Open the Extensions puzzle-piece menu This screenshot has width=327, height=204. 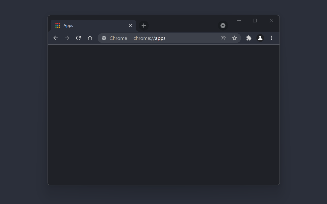[249, 38]
